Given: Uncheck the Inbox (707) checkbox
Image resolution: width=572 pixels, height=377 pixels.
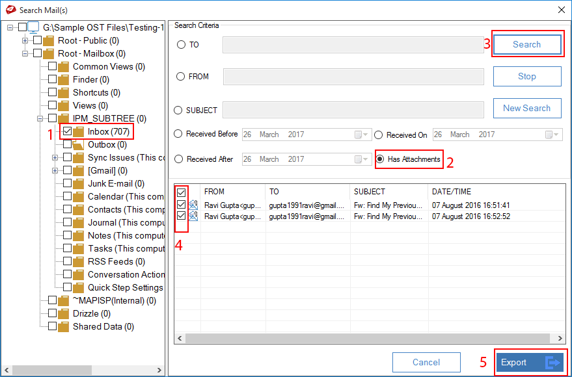Looking at the screenshot, I should pos(67,132).
